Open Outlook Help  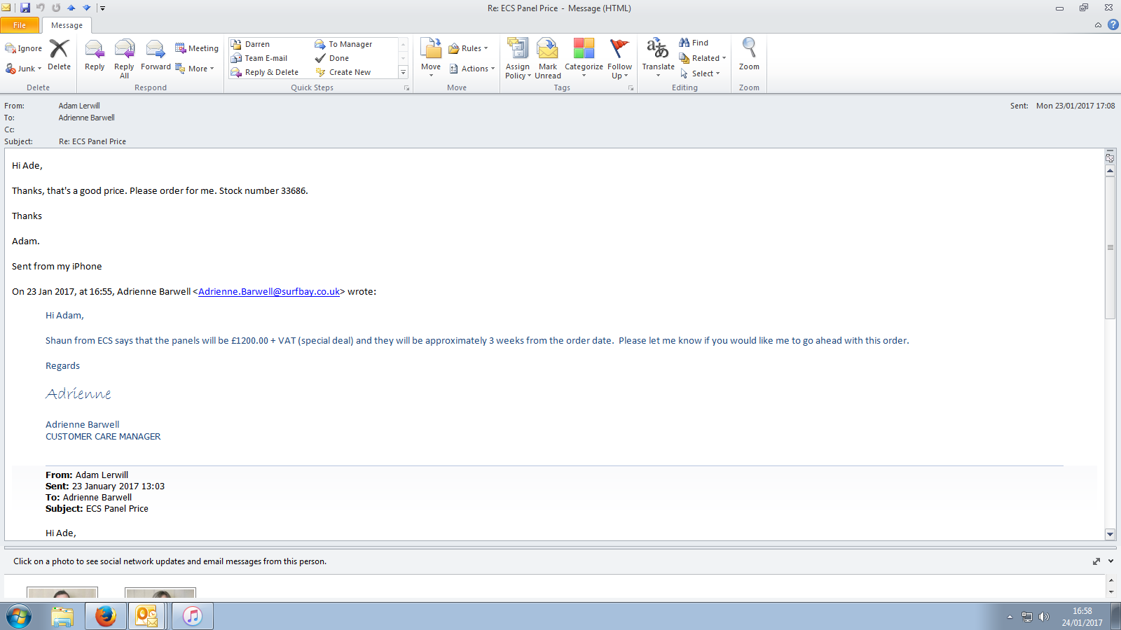tap(1113, 24)
